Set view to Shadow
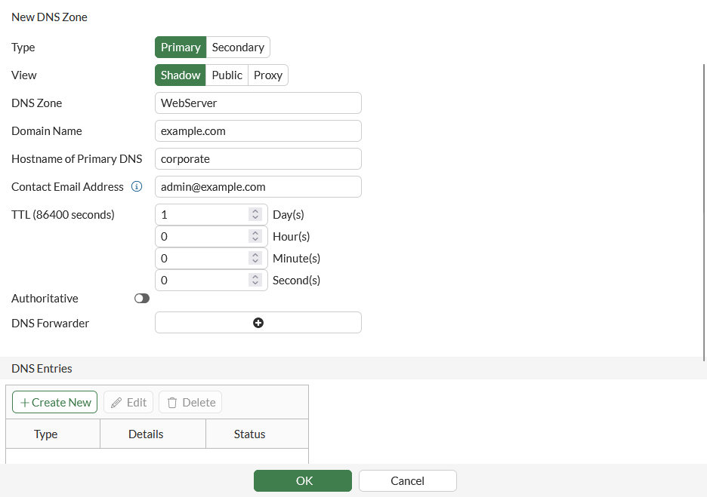Viewport: 707px width, 497px height. (x=181, y=75)
